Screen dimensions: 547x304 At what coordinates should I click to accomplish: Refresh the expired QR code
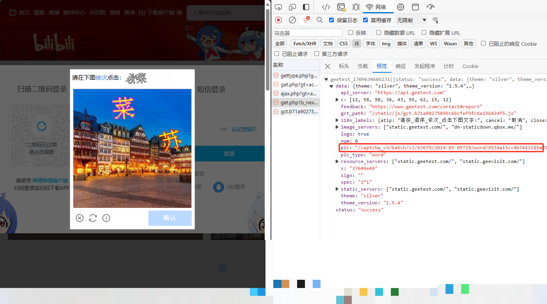click(42, 126)
